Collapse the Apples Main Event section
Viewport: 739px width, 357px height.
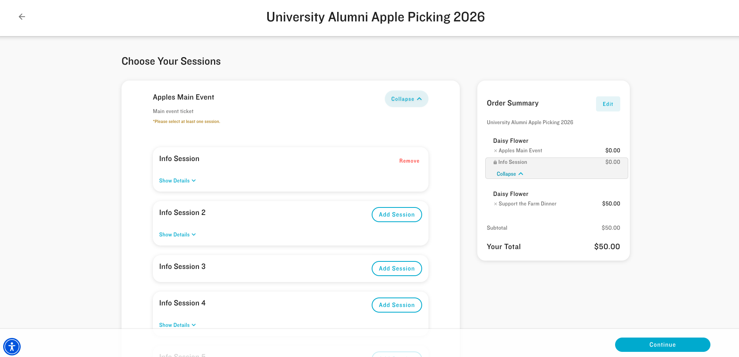tap(406, 99)
